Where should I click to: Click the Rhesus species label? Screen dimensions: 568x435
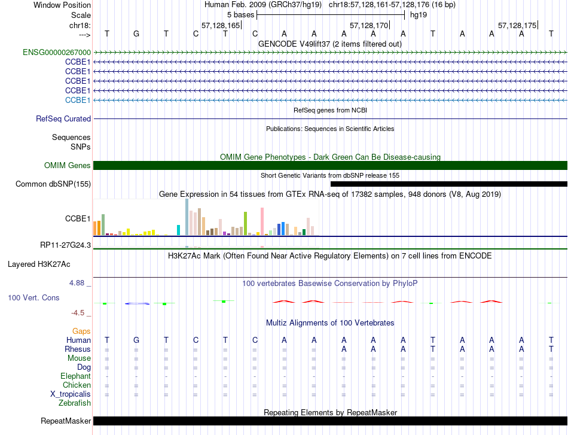point(78,349)
